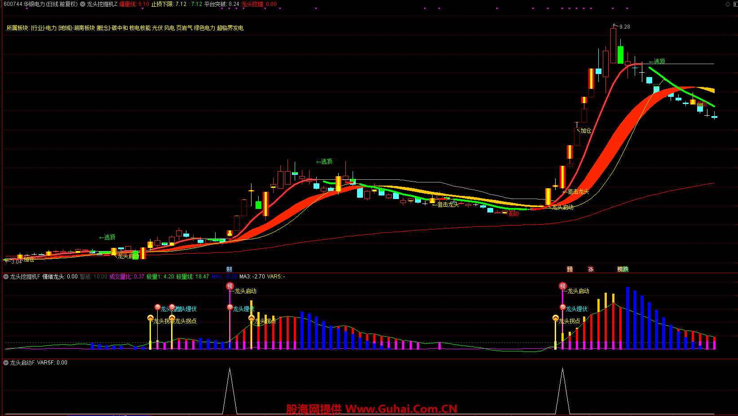Viewport: 738px width, 416px height.
Task: Click the 警戒 10.00 value label
Action: point(93,277)
